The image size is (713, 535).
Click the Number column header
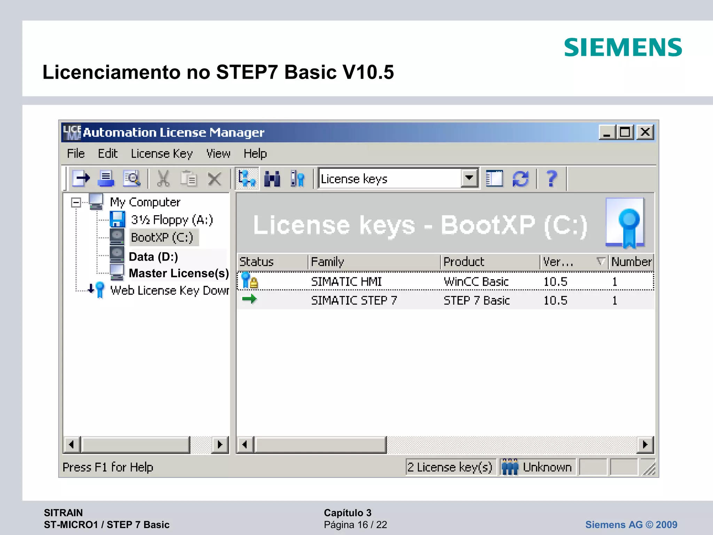[x=631, y=262]
